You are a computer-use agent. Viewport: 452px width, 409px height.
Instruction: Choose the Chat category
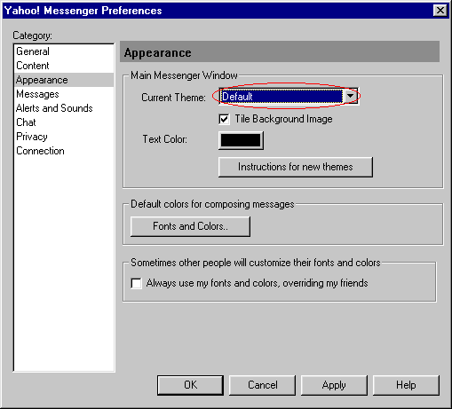click(x=26, y=122)
